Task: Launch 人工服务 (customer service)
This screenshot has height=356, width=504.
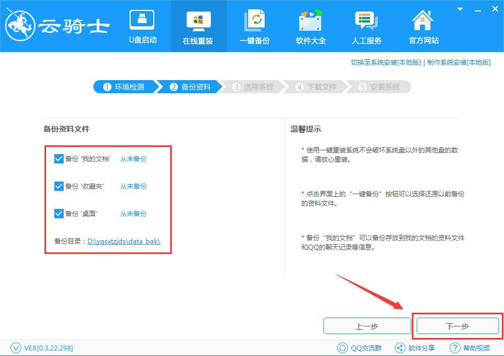Action: tap(366, 26)
